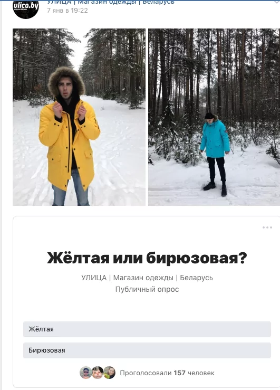Open the post via timestamp 7 янв в 19:22
The height and width of the screenshot is (390, 280).
tap(67, 11)
